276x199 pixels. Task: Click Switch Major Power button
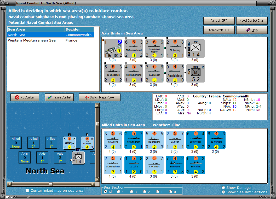(x=100, y=97)
